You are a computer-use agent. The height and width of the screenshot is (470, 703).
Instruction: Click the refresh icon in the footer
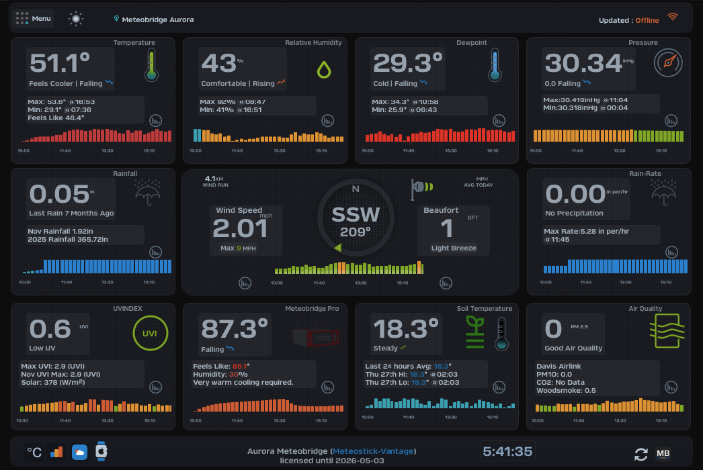[x=641, y=454]
